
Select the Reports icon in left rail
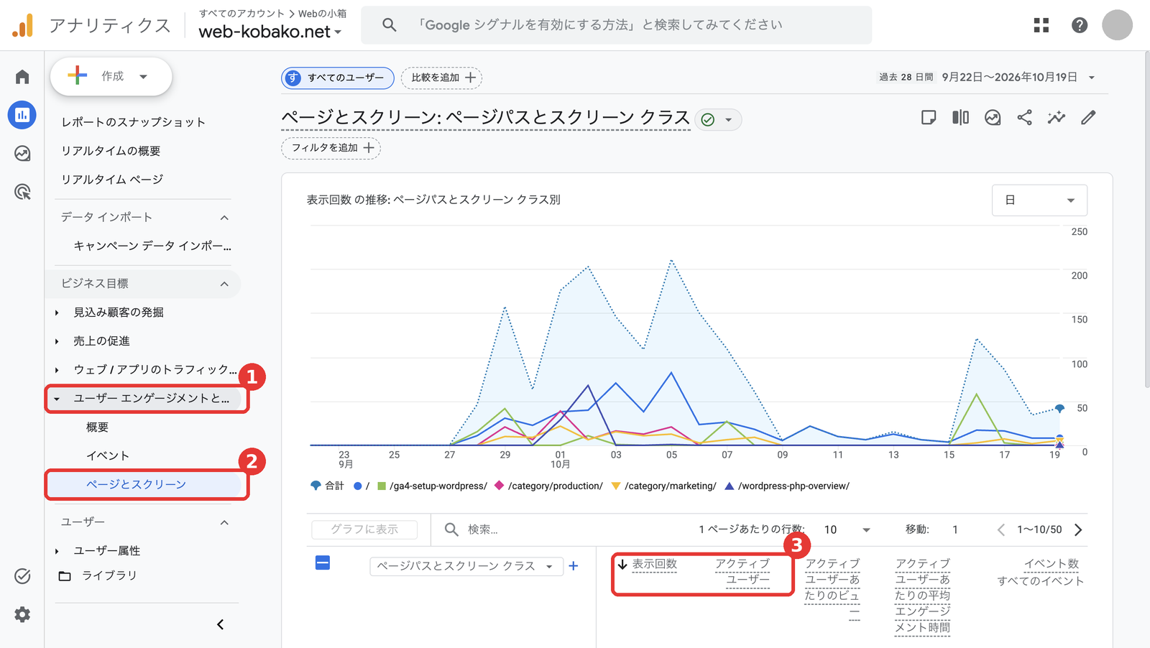22,115
